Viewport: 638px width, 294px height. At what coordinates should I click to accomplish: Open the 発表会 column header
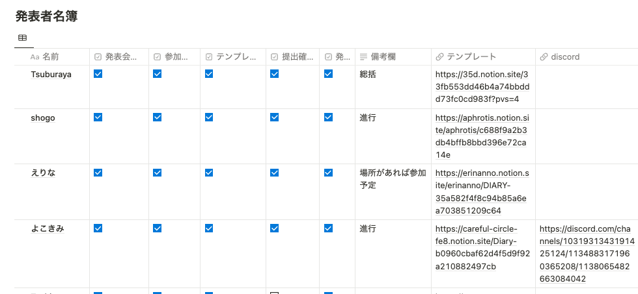coord(119,56)
